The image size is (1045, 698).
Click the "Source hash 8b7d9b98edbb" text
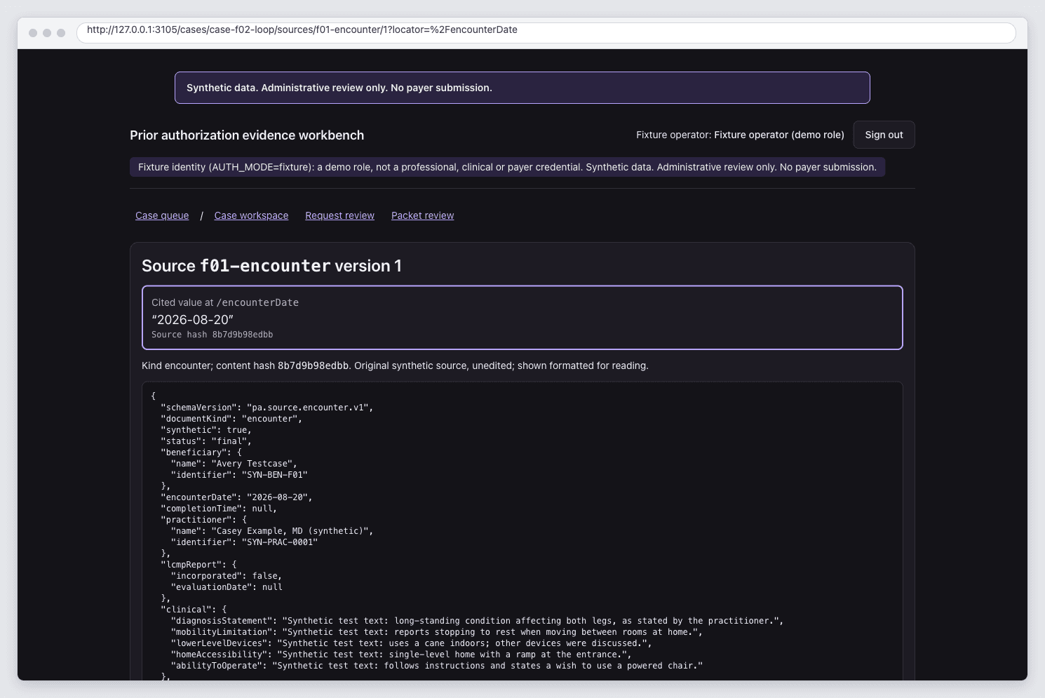point(212,335)
